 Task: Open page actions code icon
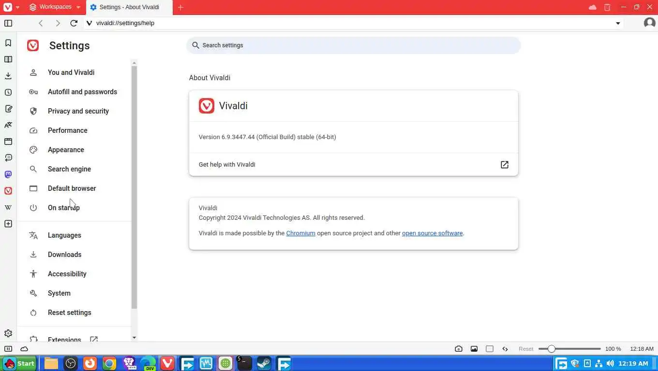pos(505,349)
